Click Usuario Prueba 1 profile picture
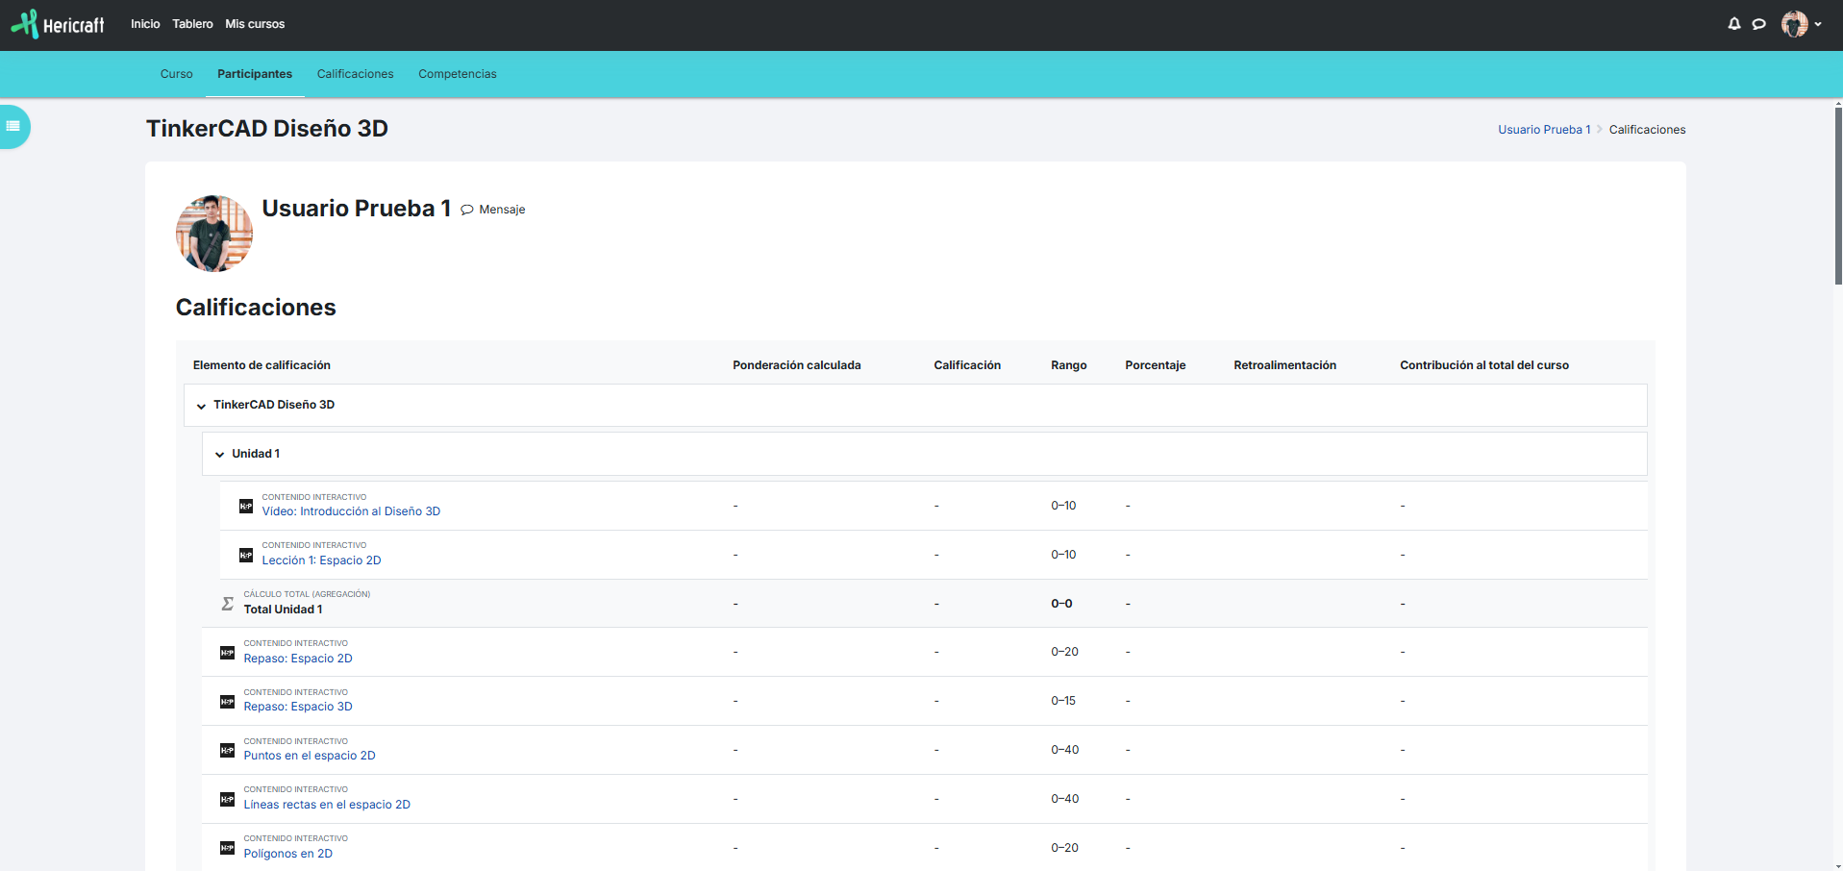This screenshot has height=871, width=1843. [214, 234]
